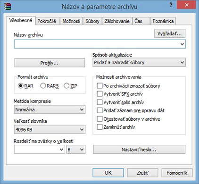Select the RAR5 format radio button
Image resolution: width=199 pixels, height=184 pixels.
[43, 86]
